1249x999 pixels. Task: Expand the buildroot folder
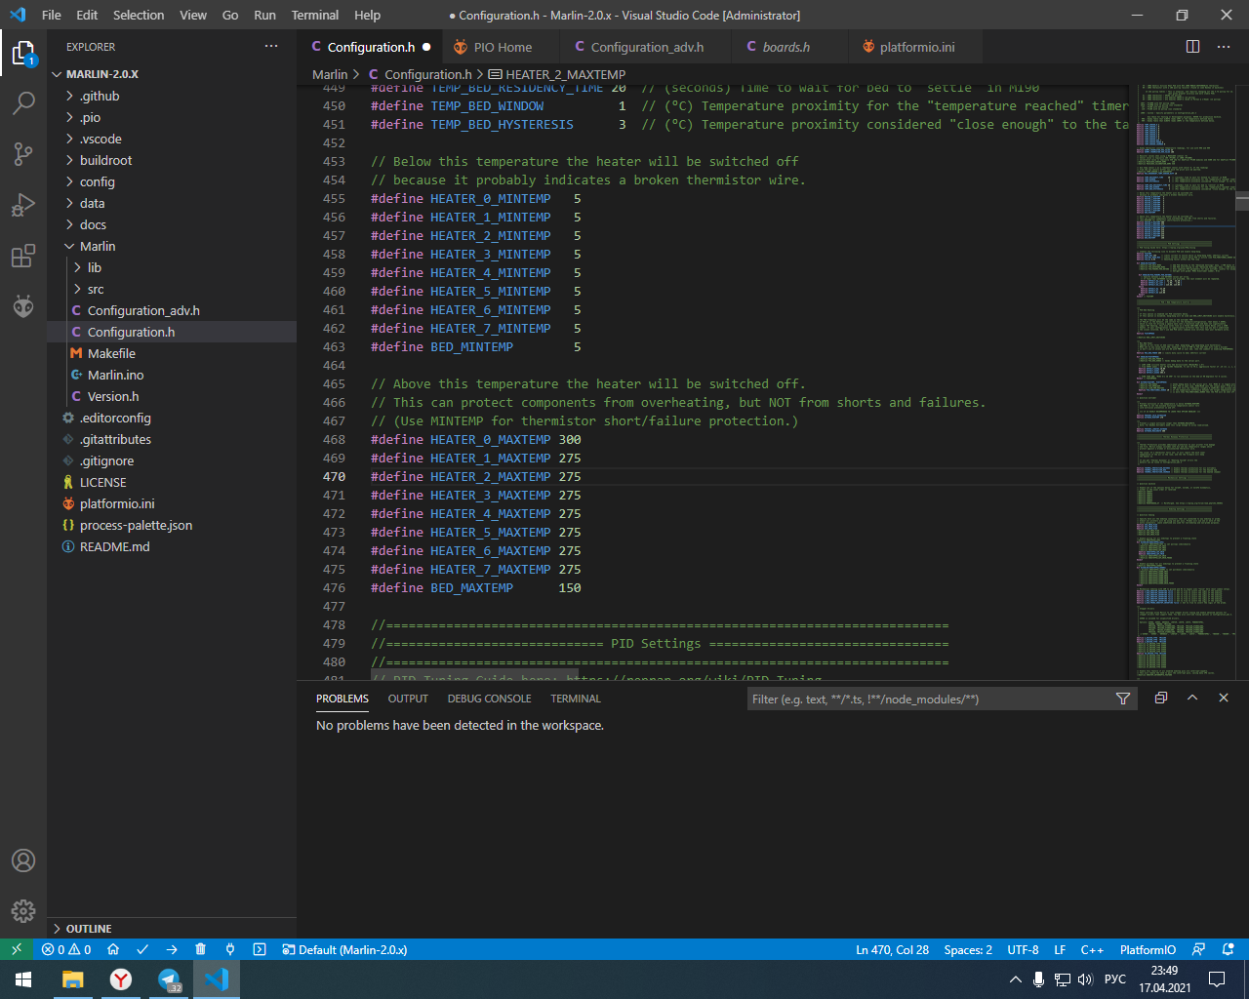[171, 160]
